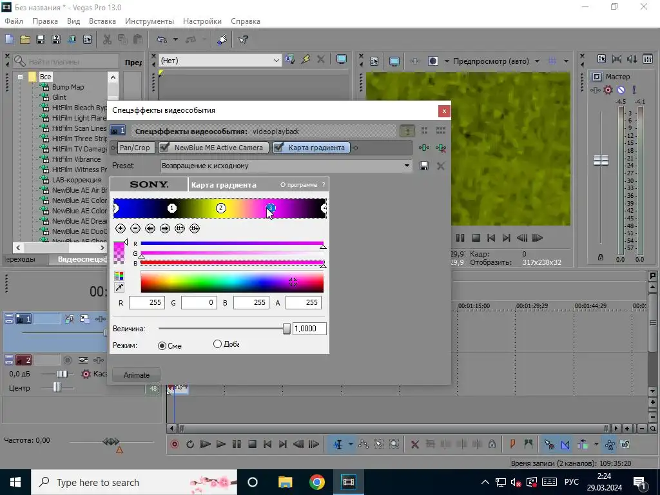Toggle snapping magnet button on bottom toolbar
The width and height of the screenshot is (660, 495).
[x=550, y=444]
